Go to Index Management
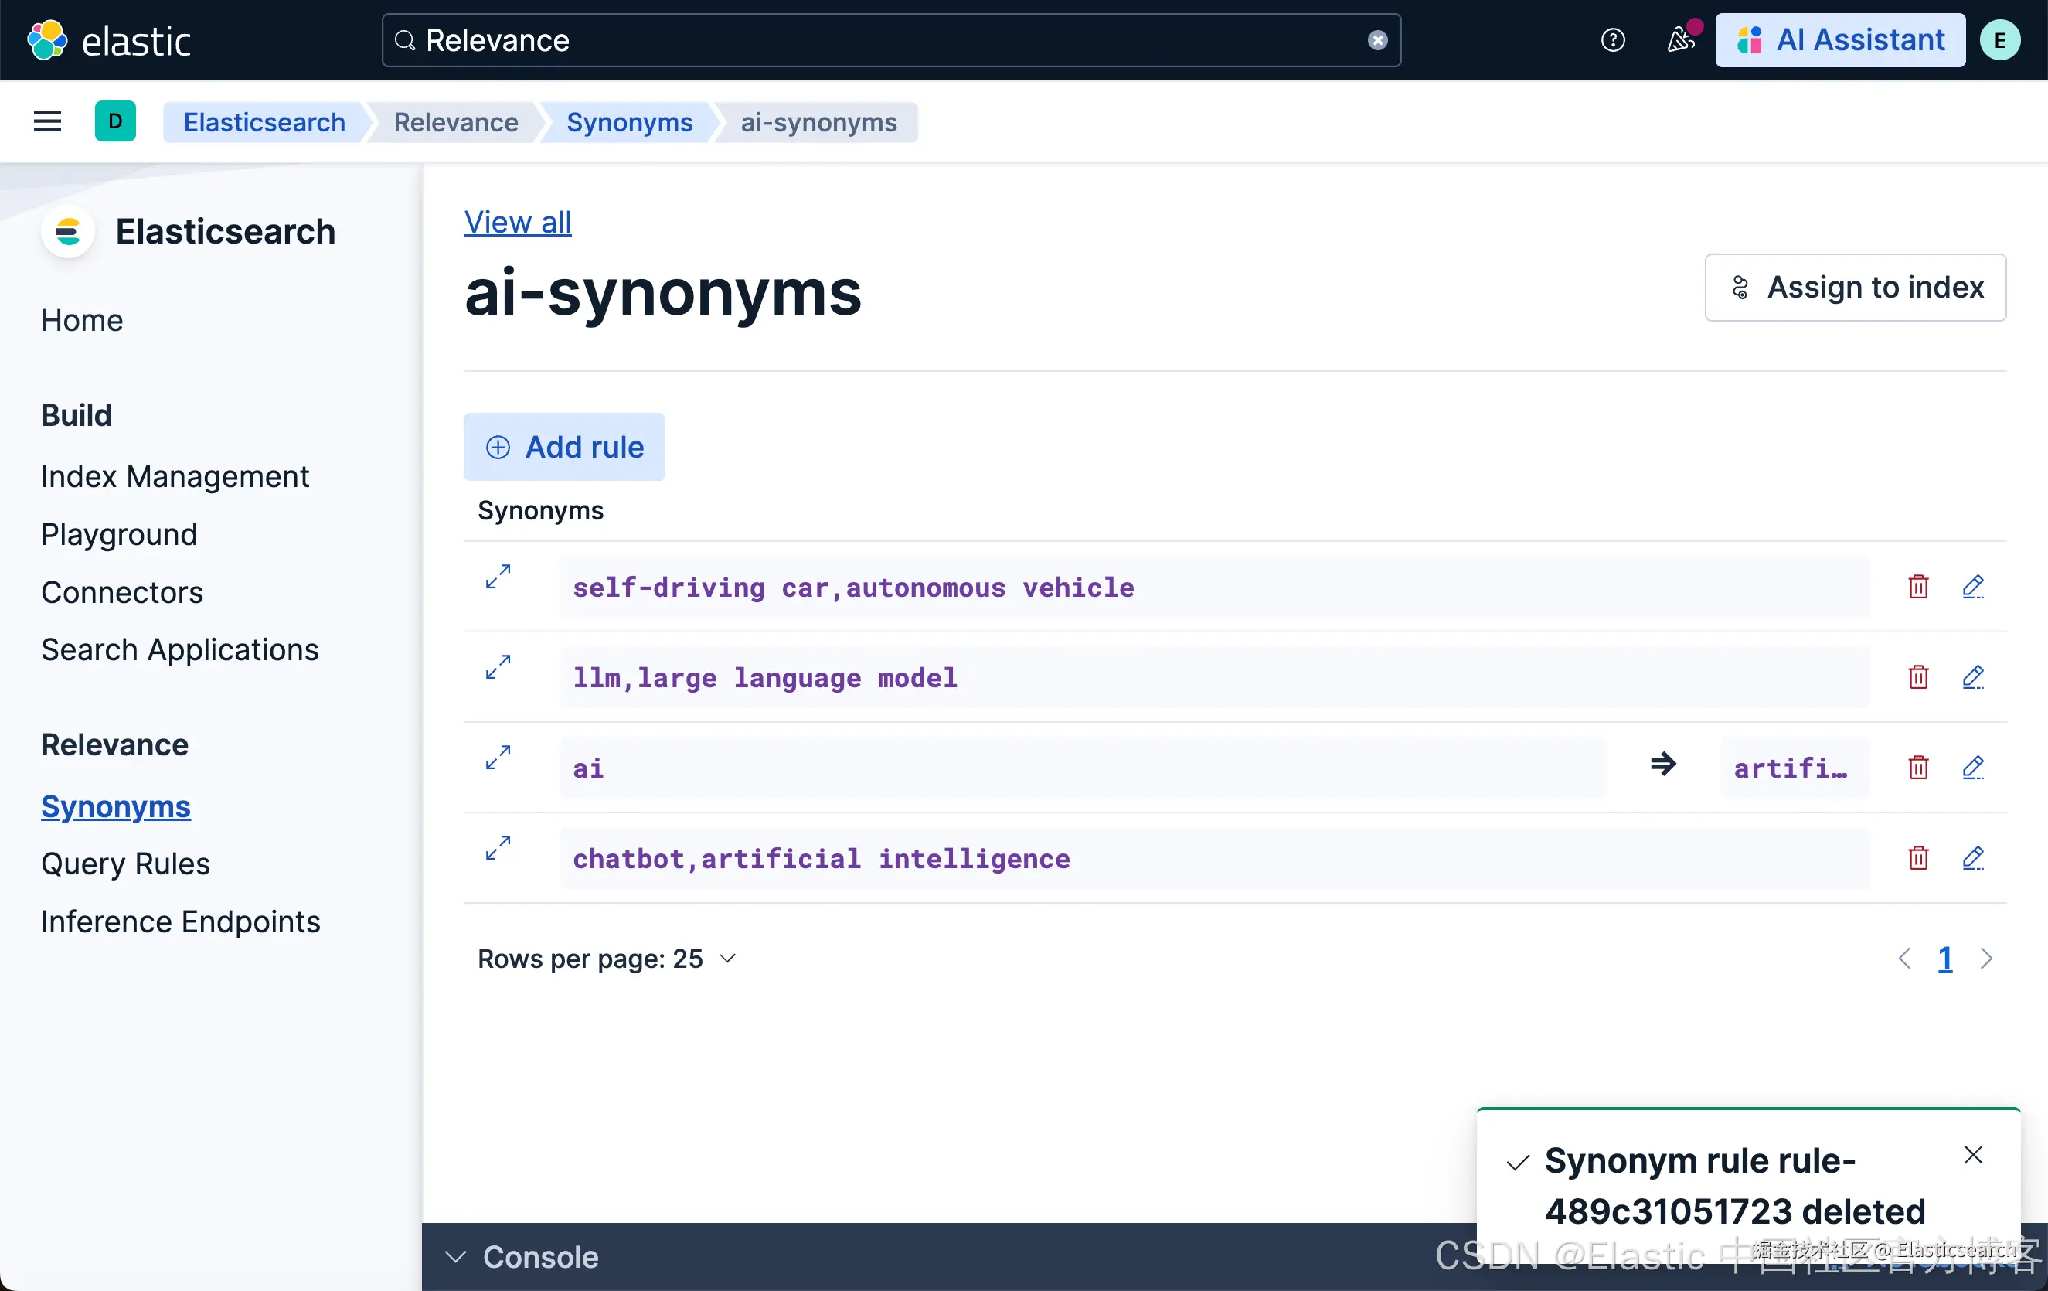Screen dimensions: 2048x1291 coord(175,476)
